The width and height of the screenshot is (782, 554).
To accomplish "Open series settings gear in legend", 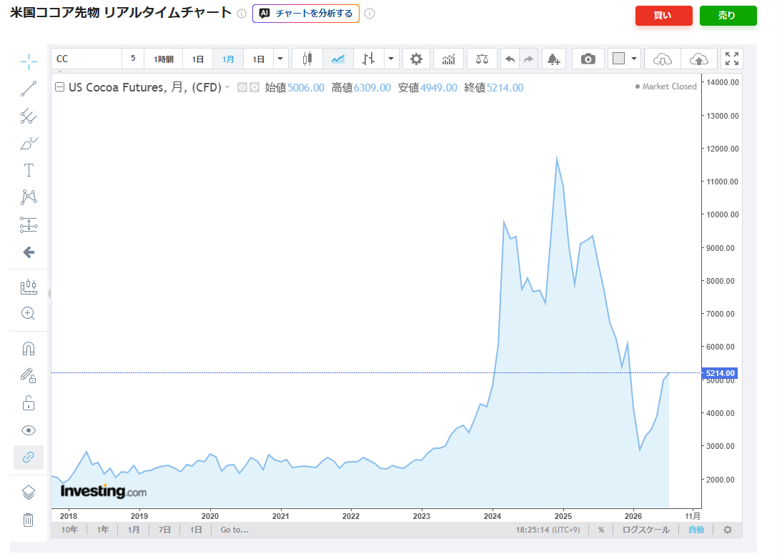I will pyautogui.click(x=254, y=87).
